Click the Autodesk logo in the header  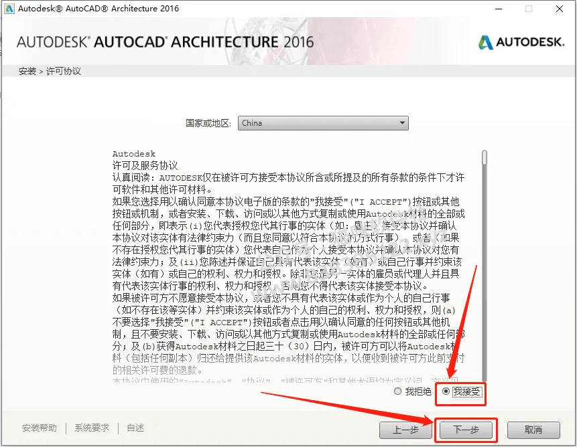521,42
